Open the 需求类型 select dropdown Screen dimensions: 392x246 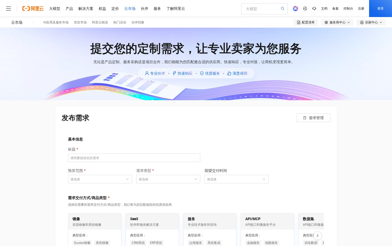tap(168, 179)
